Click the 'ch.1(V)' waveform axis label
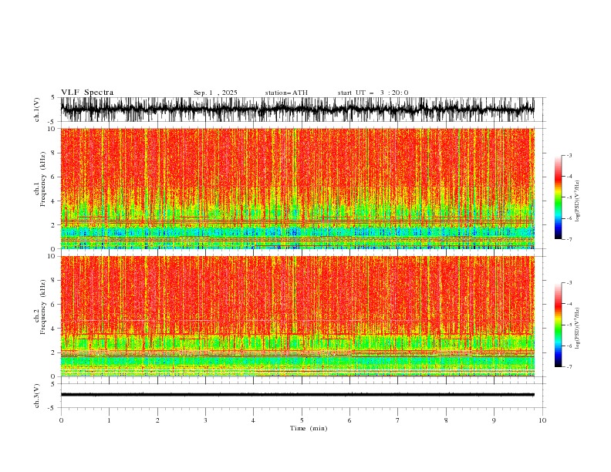Image resolution: width=611 pixels, height=472 pixels. 36,110
